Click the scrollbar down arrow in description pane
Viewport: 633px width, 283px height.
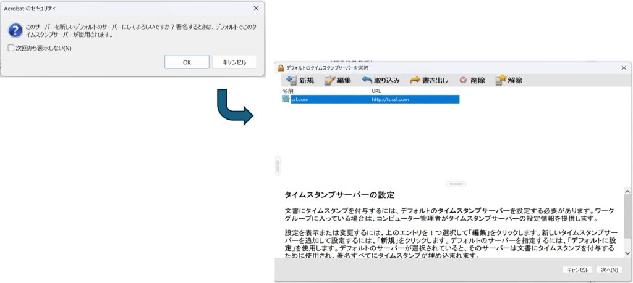pos(627,253)
